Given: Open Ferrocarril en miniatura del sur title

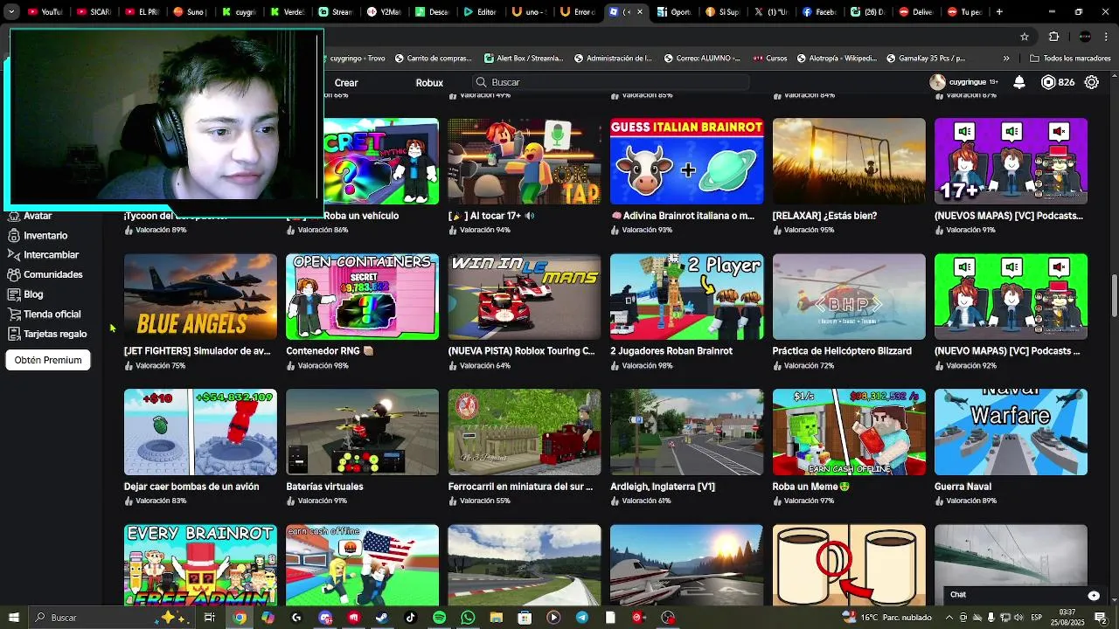Looking at the screenshot, I should 520,487.
